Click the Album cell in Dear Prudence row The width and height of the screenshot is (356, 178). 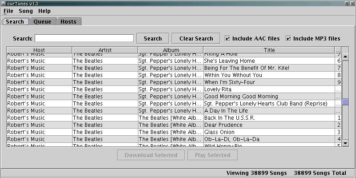pos(170,125)
